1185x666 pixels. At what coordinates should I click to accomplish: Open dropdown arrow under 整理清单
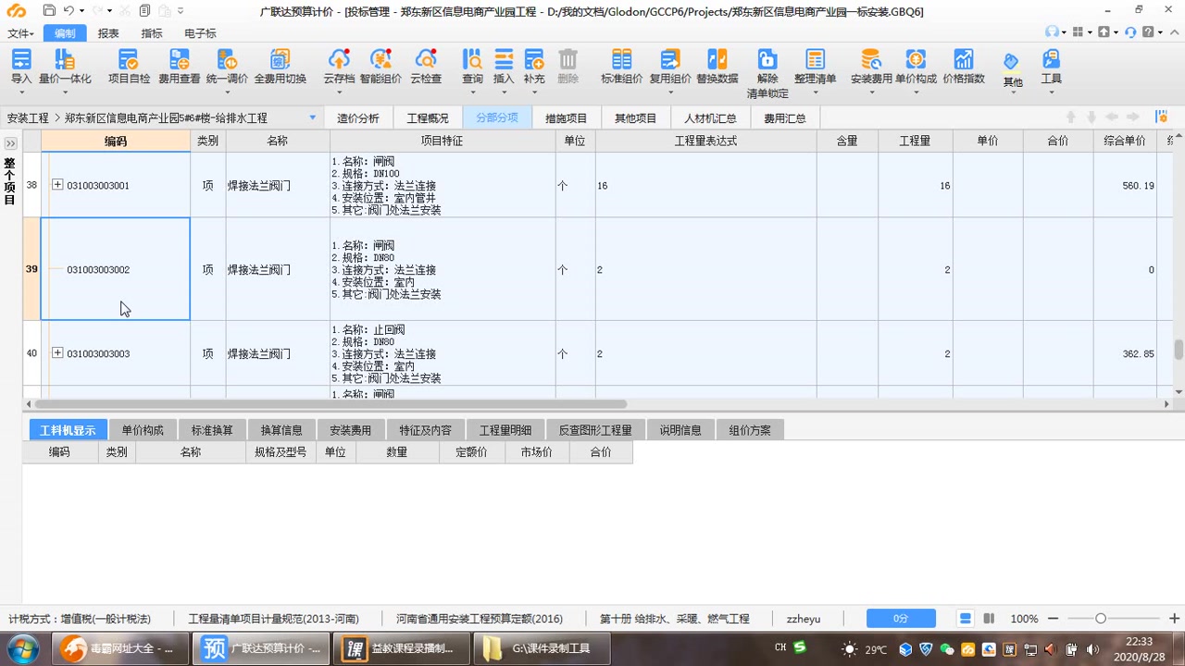[815, 92]
